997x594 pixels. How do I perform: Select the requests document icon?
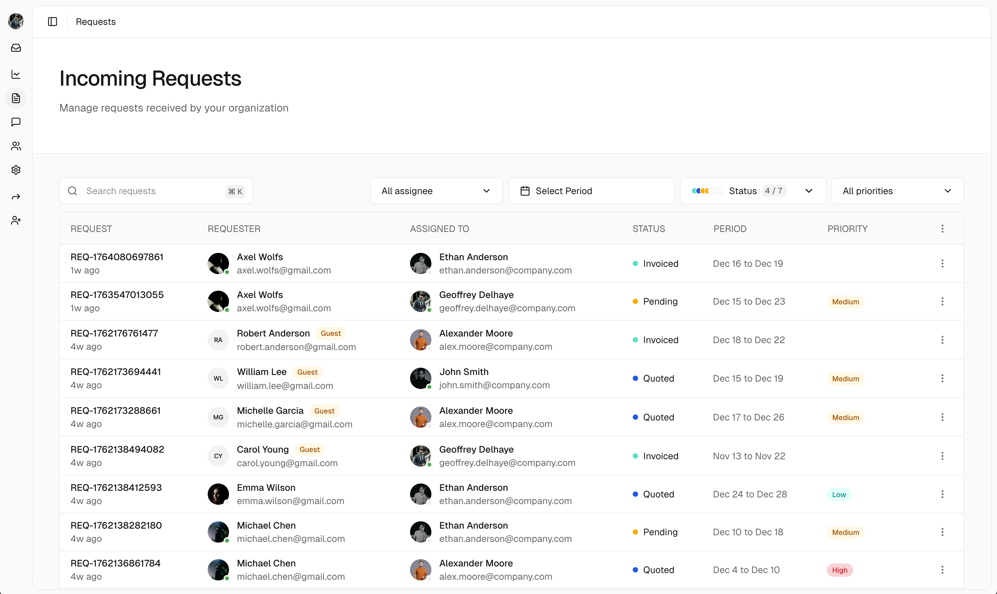pyautogui.click(x=16, y=98)
